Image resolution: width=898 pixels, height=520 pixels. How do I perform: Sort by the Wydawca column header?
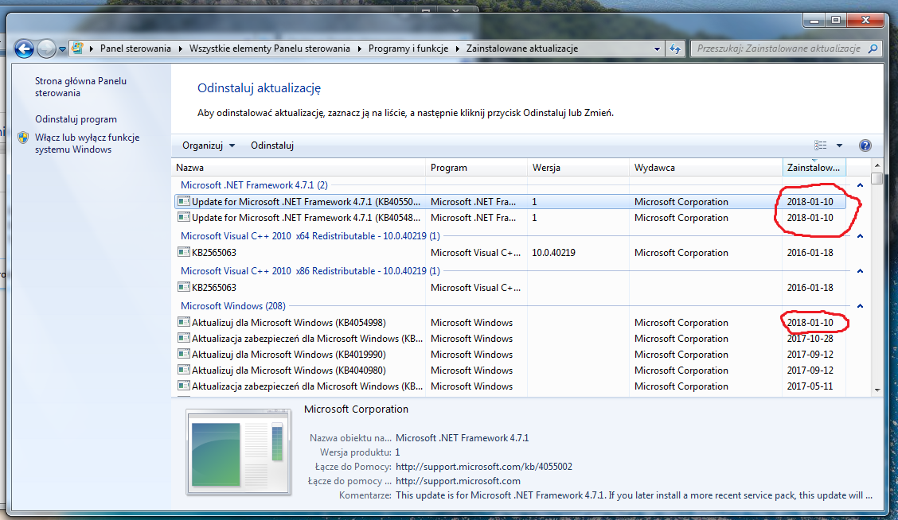[x=706, y=168]
